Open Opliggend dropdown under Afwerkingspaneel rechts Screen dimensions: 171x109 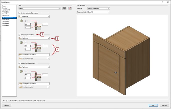click(34, 67)
